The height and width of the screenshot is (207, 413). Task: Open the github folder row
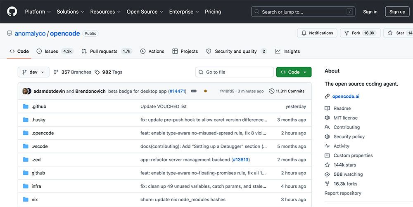[x=165, y=173]
